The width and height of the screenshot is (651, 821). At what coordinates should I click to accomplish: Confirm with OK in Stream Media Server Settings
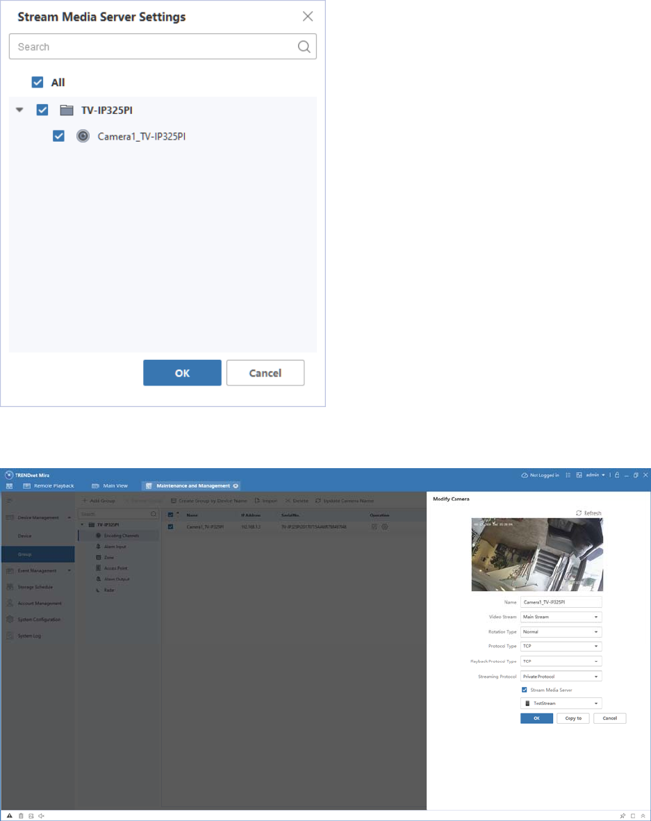(x=182, y=373)
